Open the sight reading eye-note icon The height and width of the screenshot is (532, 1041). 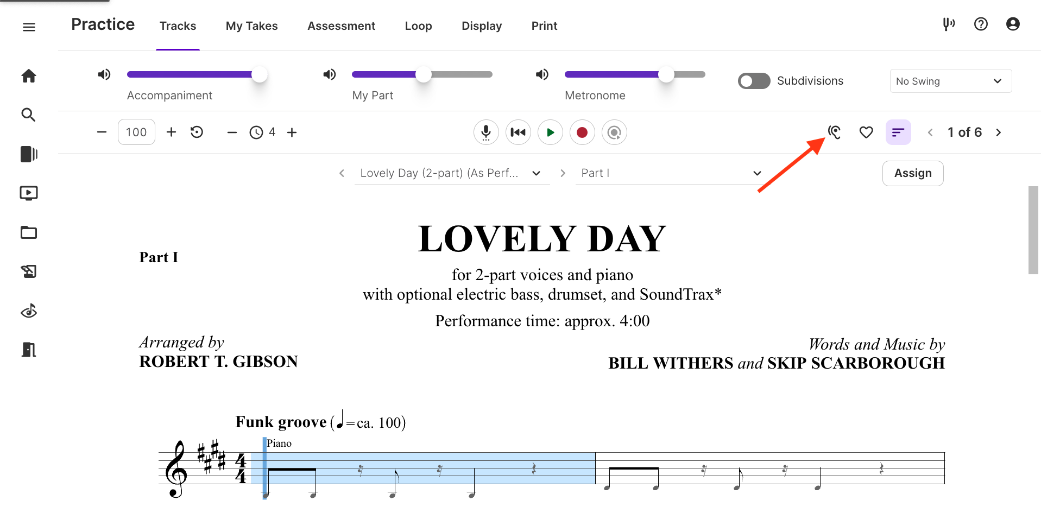point(29,311)
